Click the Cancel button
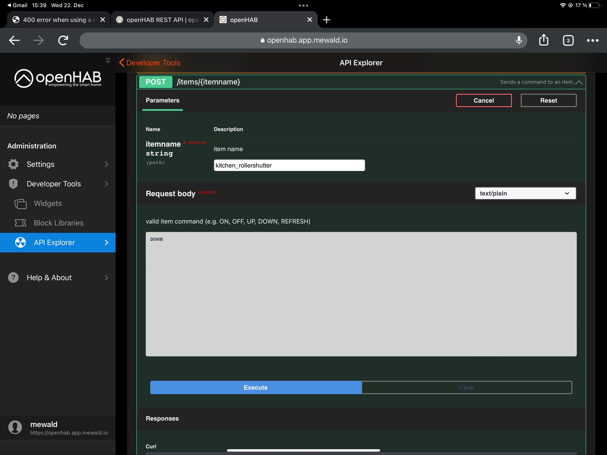 484,101
